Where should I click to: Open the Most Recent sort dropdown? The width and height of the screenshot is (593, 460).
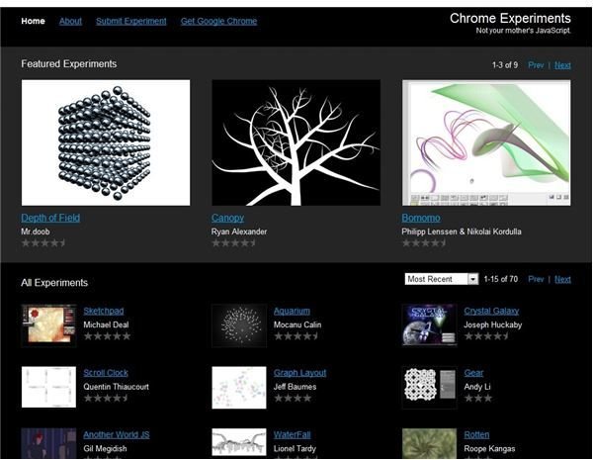coord(442,279)
